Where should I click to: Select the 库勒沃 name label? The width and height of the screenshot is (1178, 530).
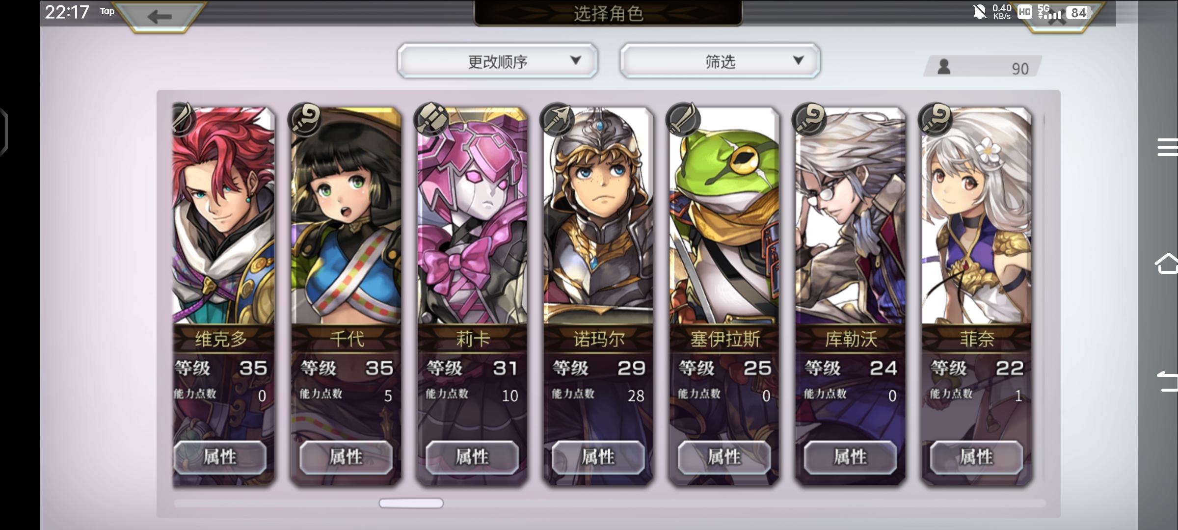pos(851,339)
